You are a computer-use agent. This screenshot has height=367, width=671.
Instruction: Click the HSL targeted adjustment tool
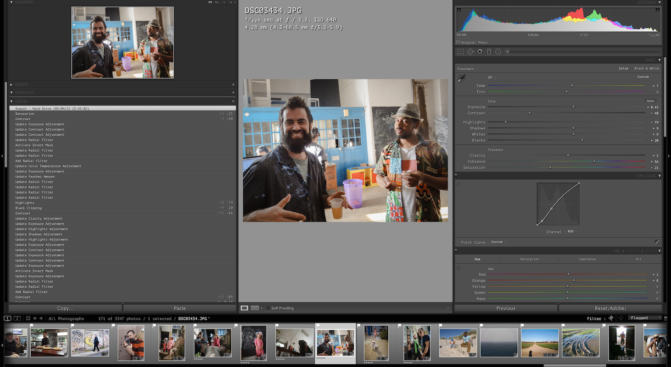(x=458, y=268)
